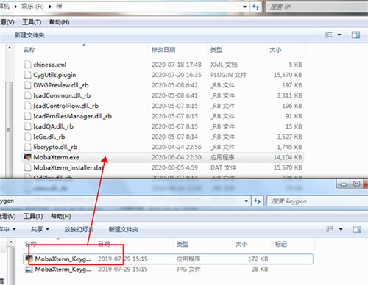The image size is (368, 285).
Task: Click 放映幻灯片 button
Action: point(79,229)
